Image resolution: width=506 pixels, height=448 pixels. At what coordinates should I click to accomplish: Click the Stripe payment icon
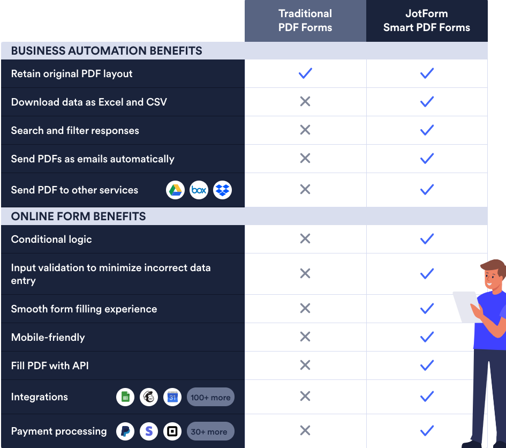(149, 431)
